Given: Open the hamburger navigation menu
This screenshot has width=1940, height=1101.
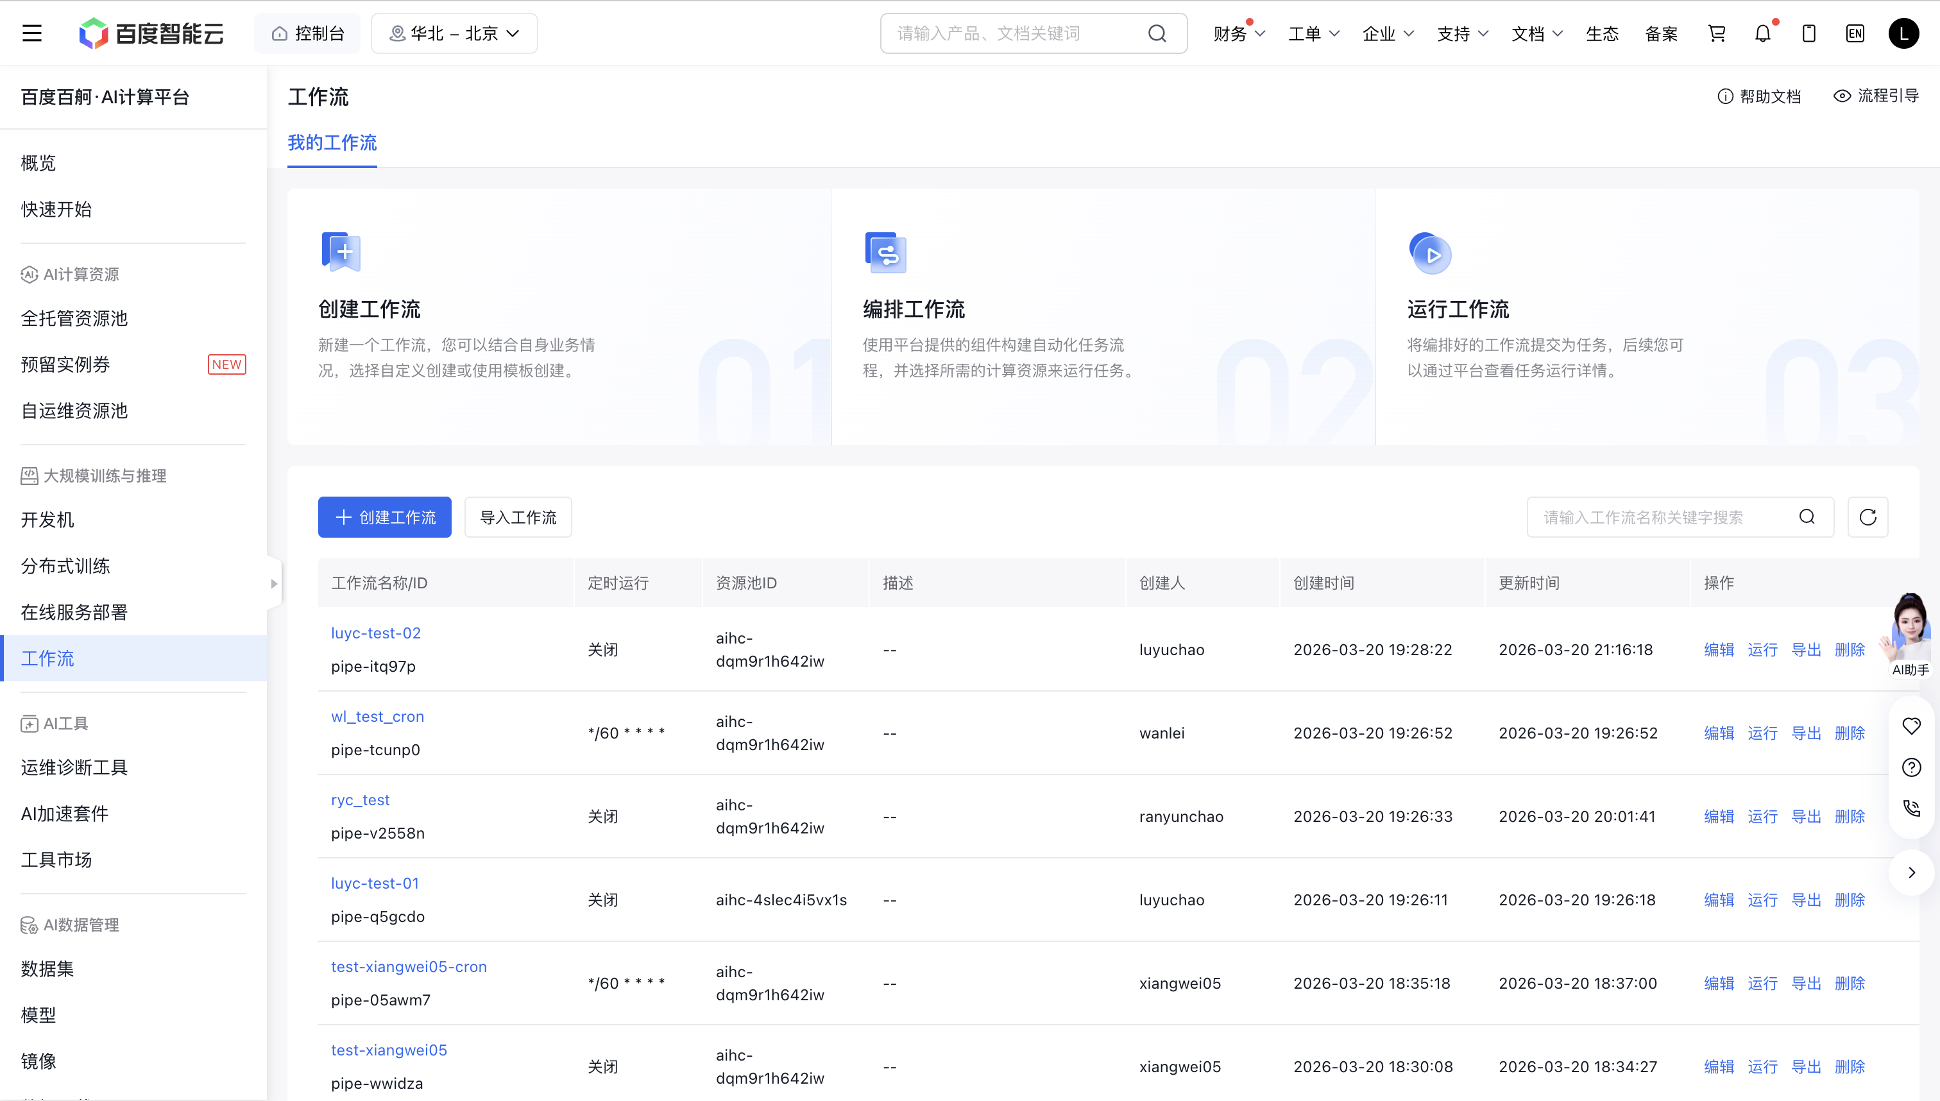Looking at the screenshot, I should pos(31,33).
